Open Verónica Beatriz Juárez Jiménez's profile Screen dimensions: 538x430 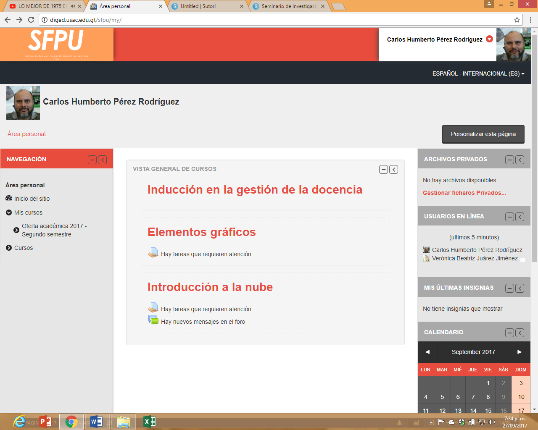pyautogui.click(x=475, y=258)
